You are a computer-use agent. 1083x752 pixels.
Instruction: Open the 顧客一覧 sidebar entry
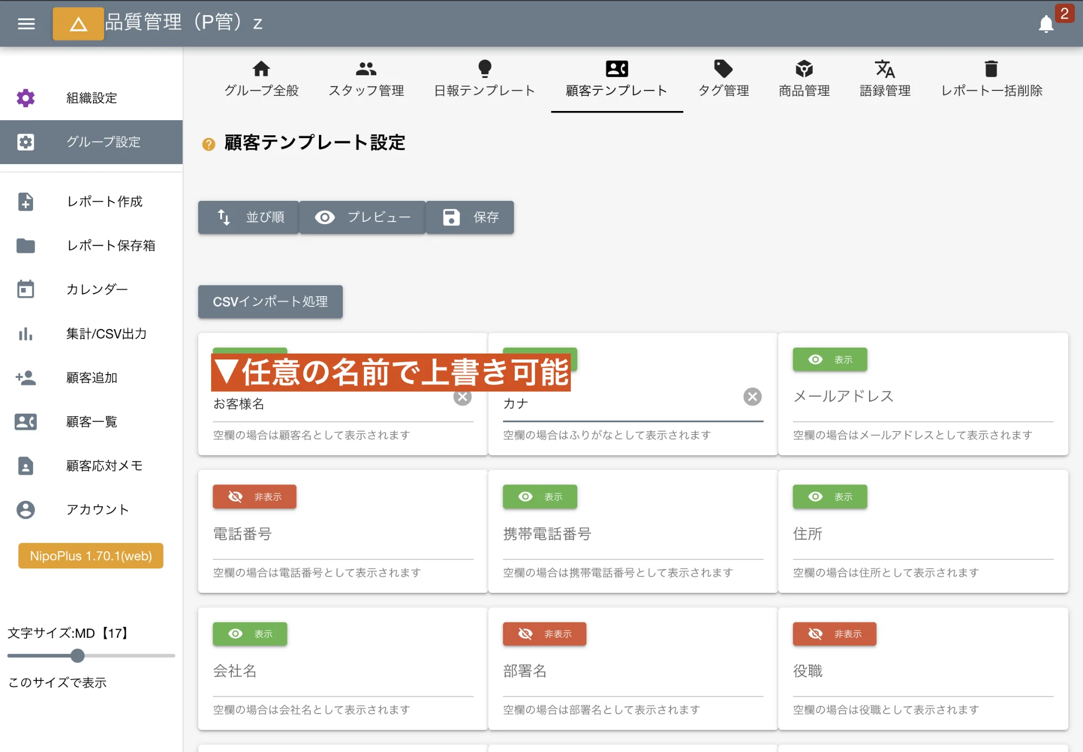click(x=92, y=422)
